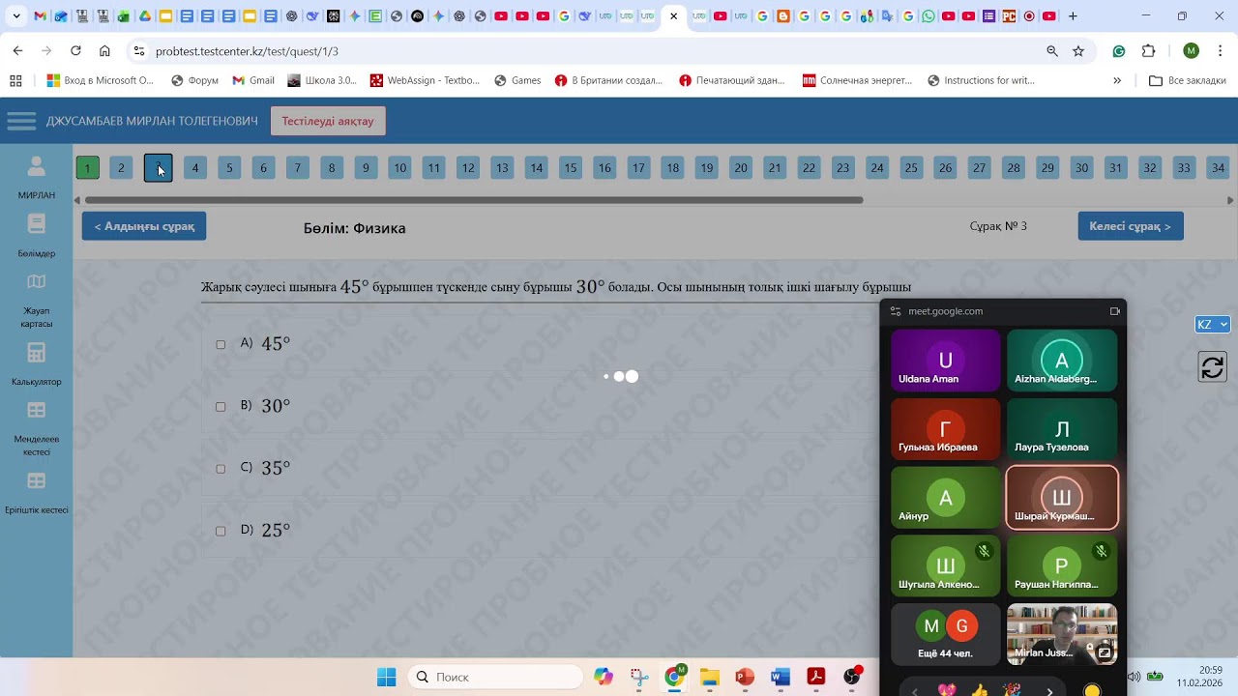1238x696 pixels.
Task: Click the Windows search box Поиск
Action: tap(496, 677)
